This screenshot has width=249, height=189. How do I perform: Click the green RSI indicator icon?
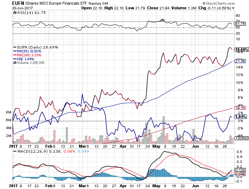coord(15,12)
